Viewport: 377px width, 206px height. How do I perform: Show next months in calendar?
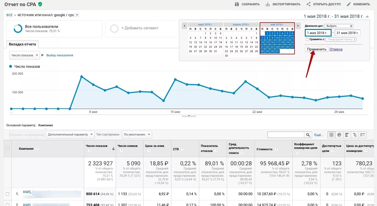click(298, 26)
